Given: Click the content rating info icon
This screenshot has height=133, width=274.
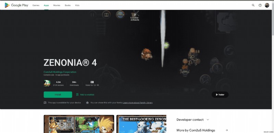Looking at the screenshot, I should pyautogui.click(x=98, y=85).
